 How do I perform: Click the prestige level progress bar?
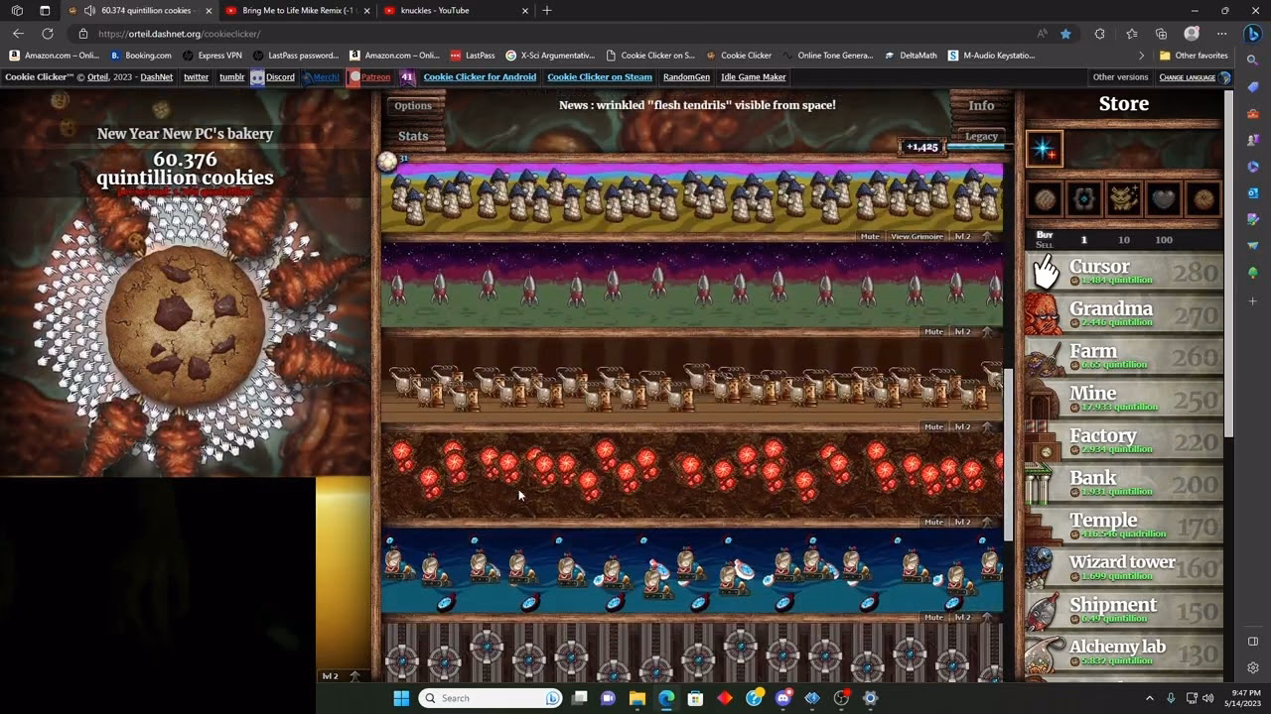[975, 147]
